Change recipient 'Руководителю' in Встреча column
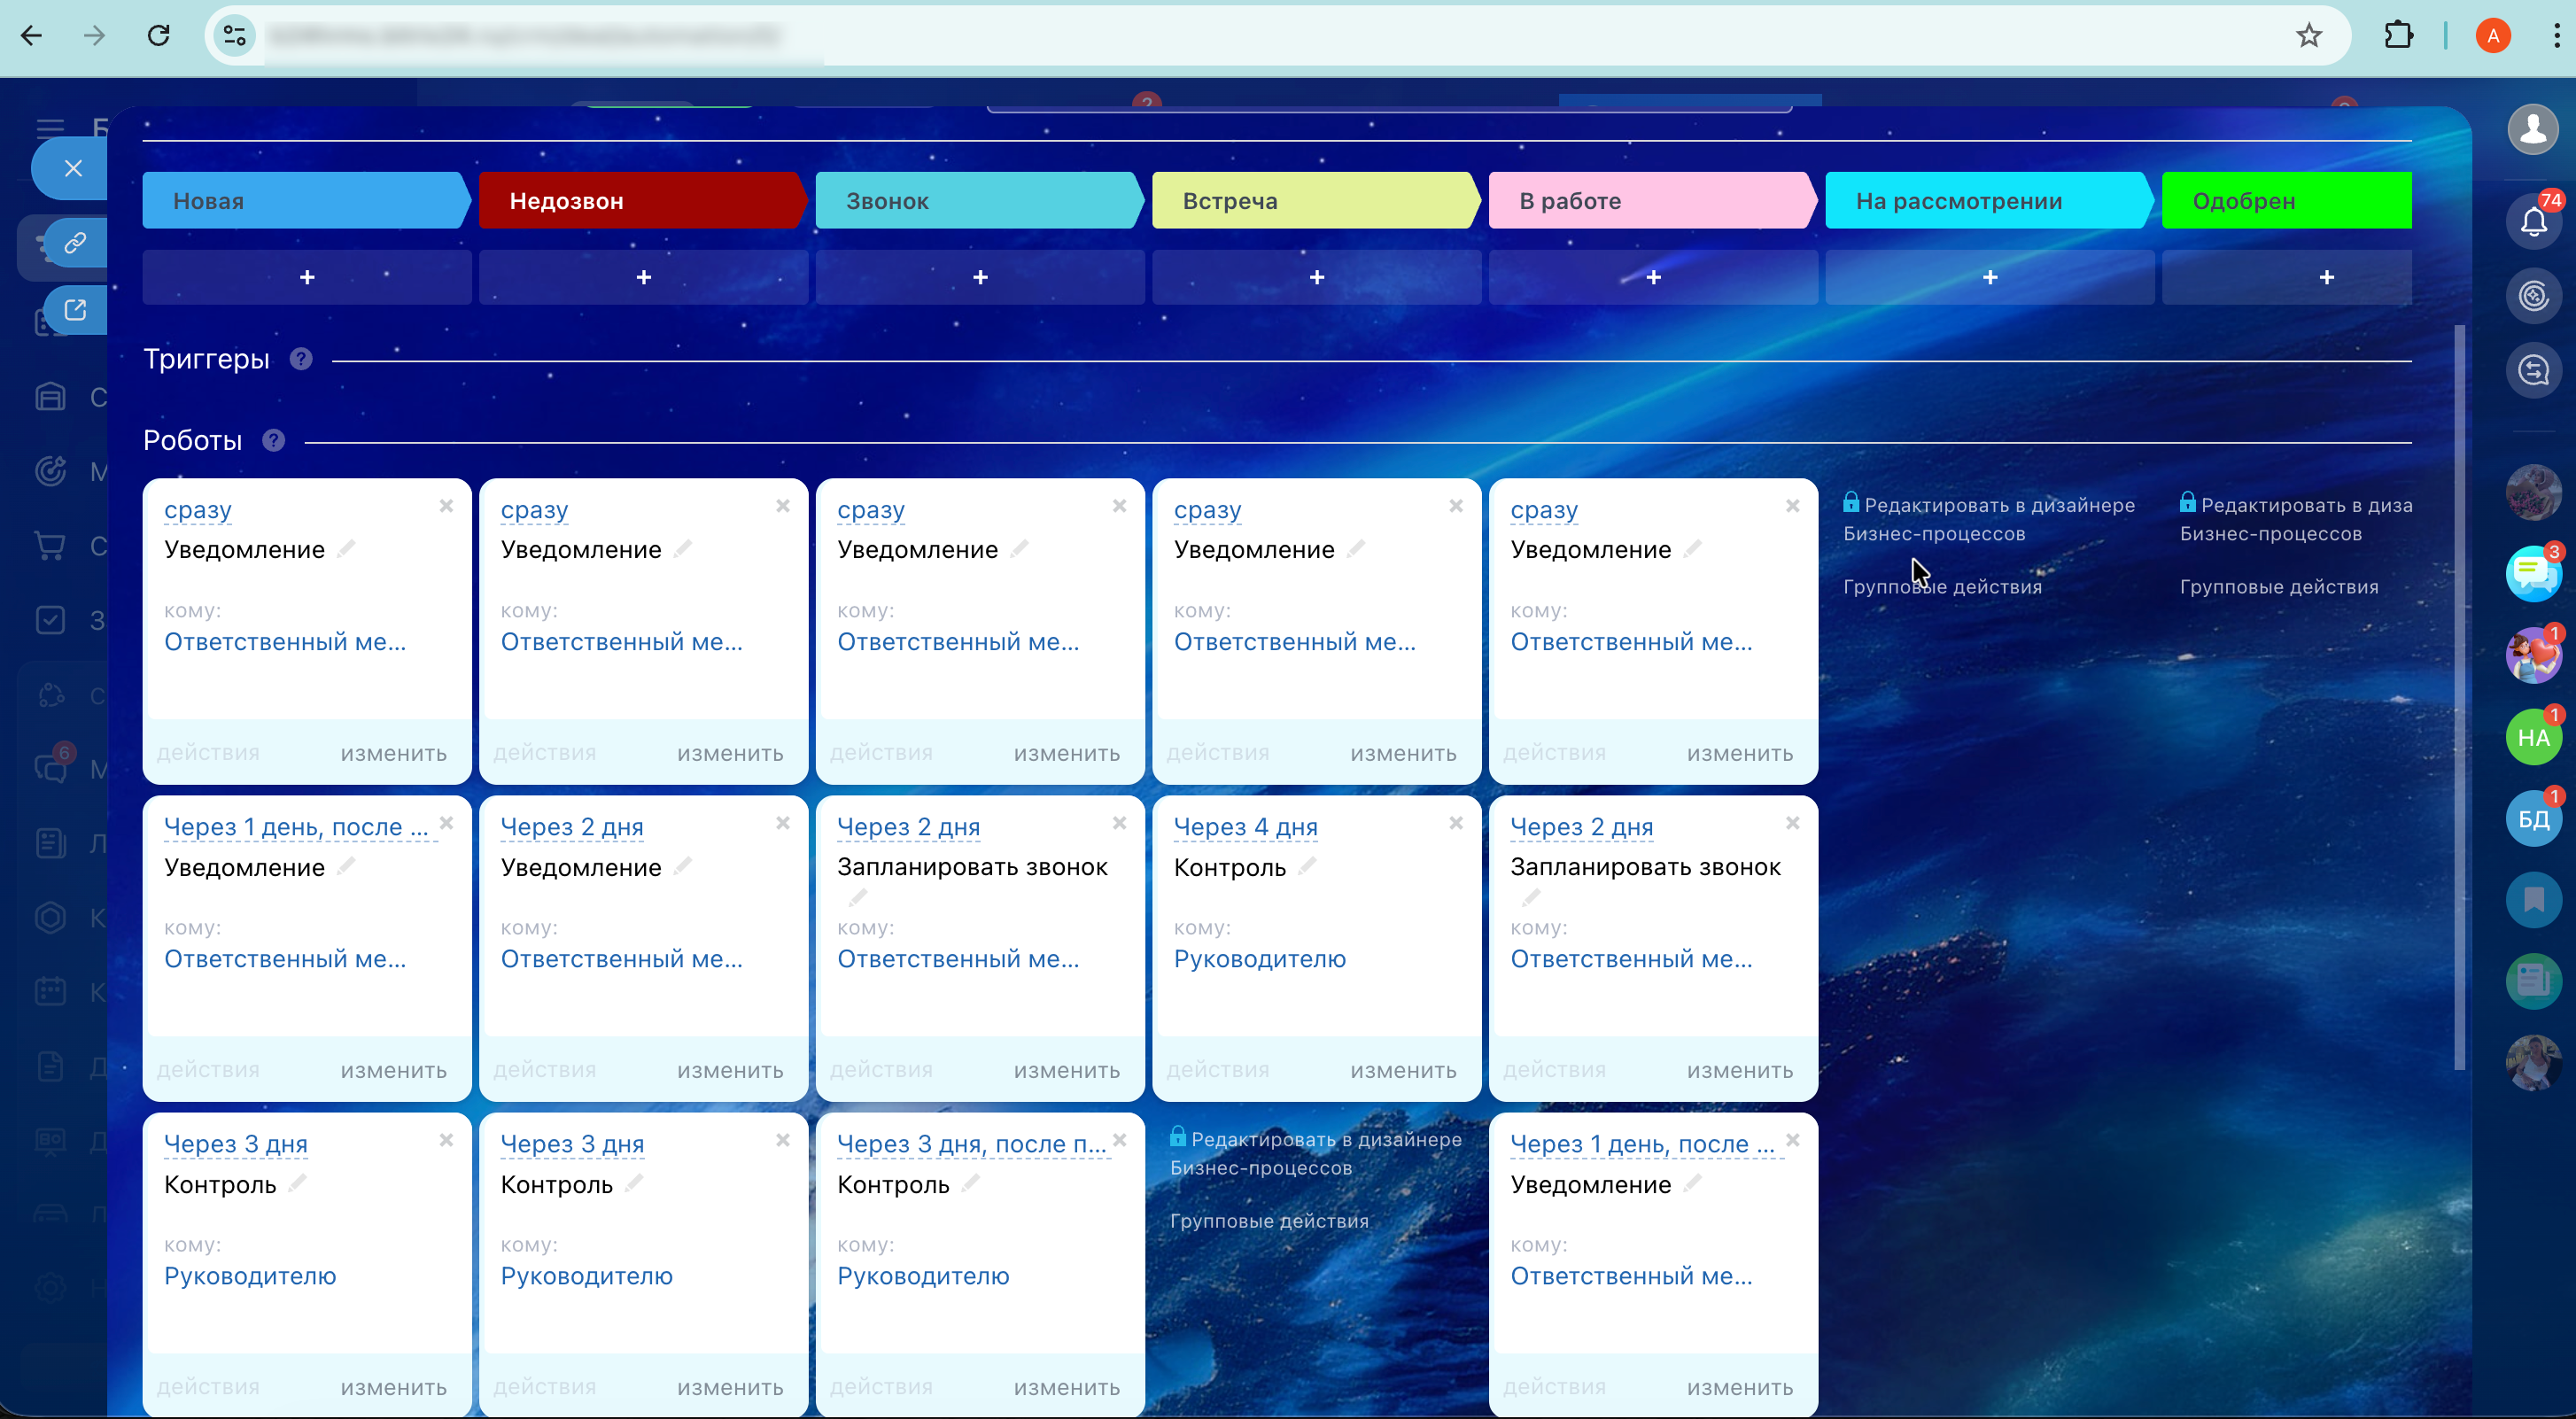 (x=1259, y=959)
